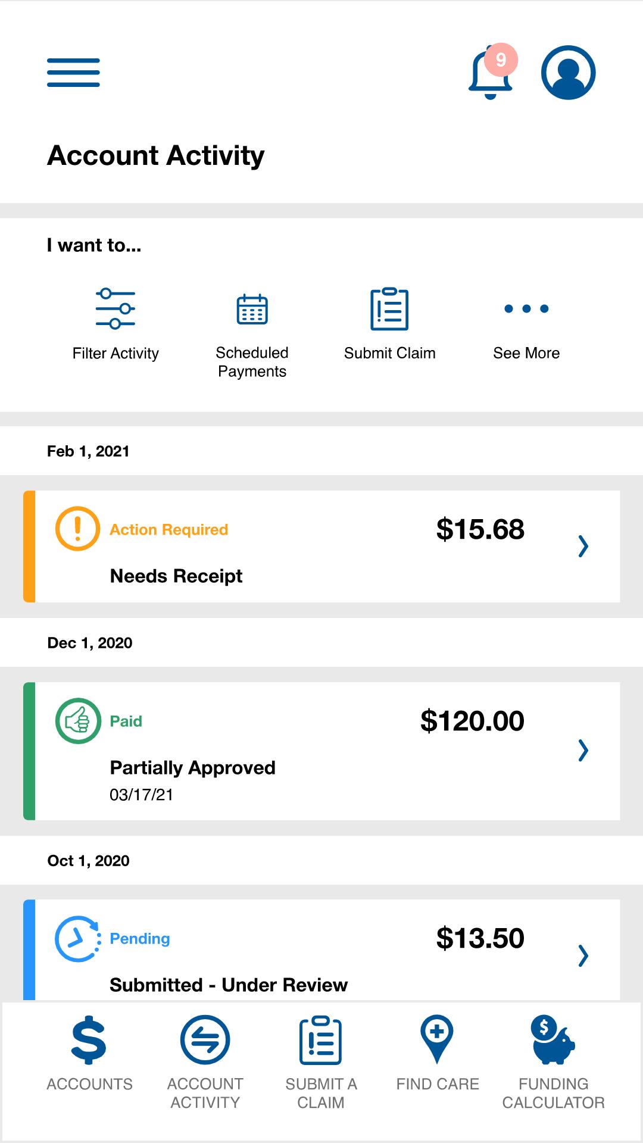Tap the Submit Claim clipboard icon

(389, 309)
